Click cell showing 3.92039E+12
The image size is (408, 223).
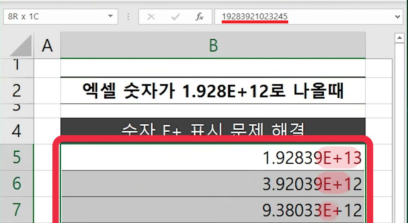point(213,184)
